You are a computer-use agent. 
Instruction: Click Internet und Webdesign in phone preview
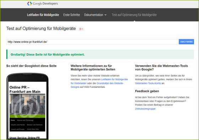tap(25, 120)
